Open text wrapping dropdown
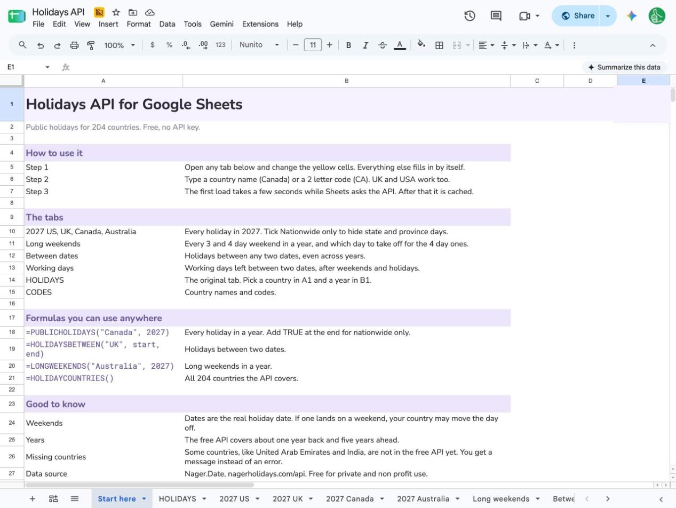The image size is (676, 508). tap(530, 45)
